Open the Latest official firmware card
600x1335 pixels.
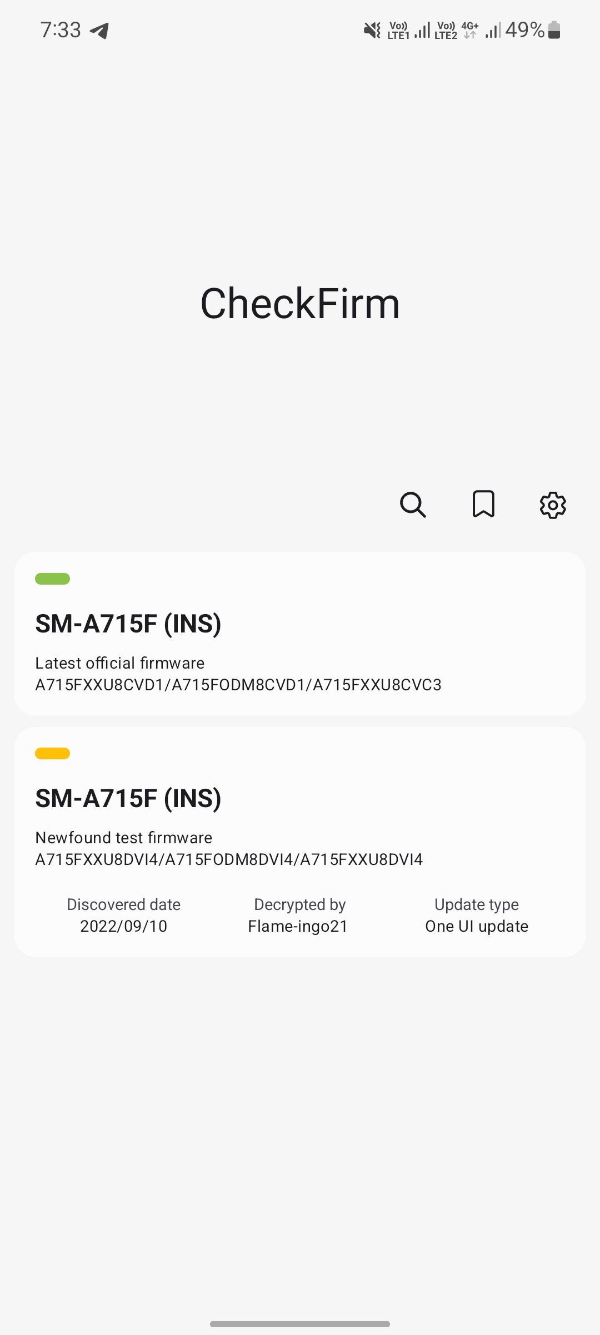point(300,634)
